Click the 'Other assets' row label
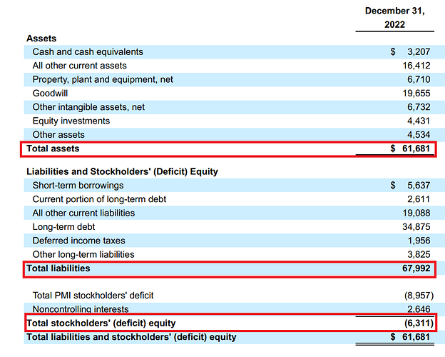 point(58,135)
